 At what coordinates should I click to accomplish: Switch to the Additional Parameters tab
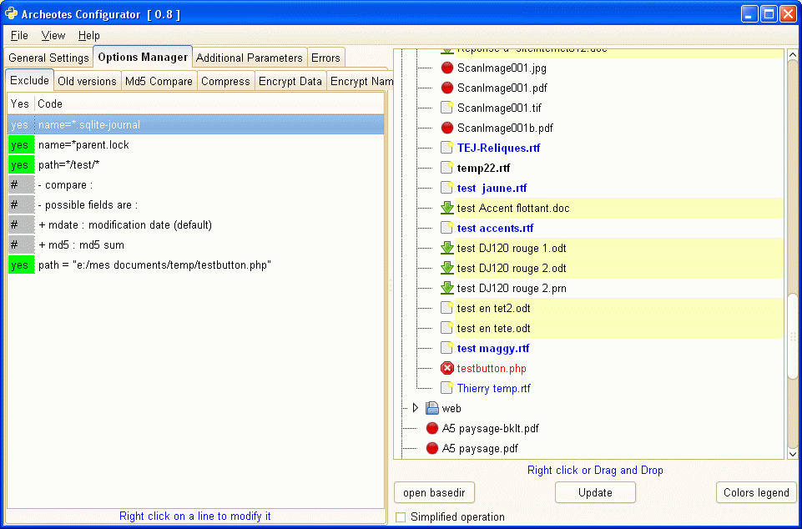click(x=249, y=58)
